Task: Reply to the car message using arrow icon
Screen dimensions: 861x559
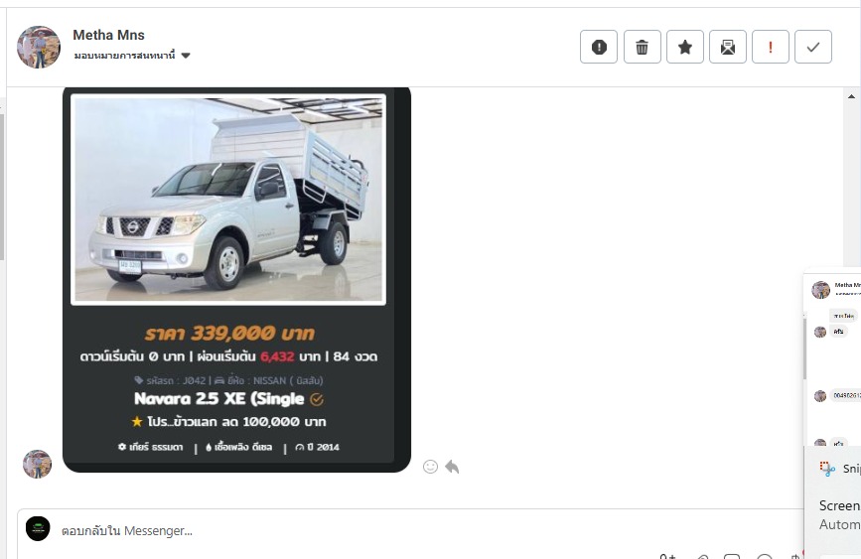Action: (x=452, y=467)
